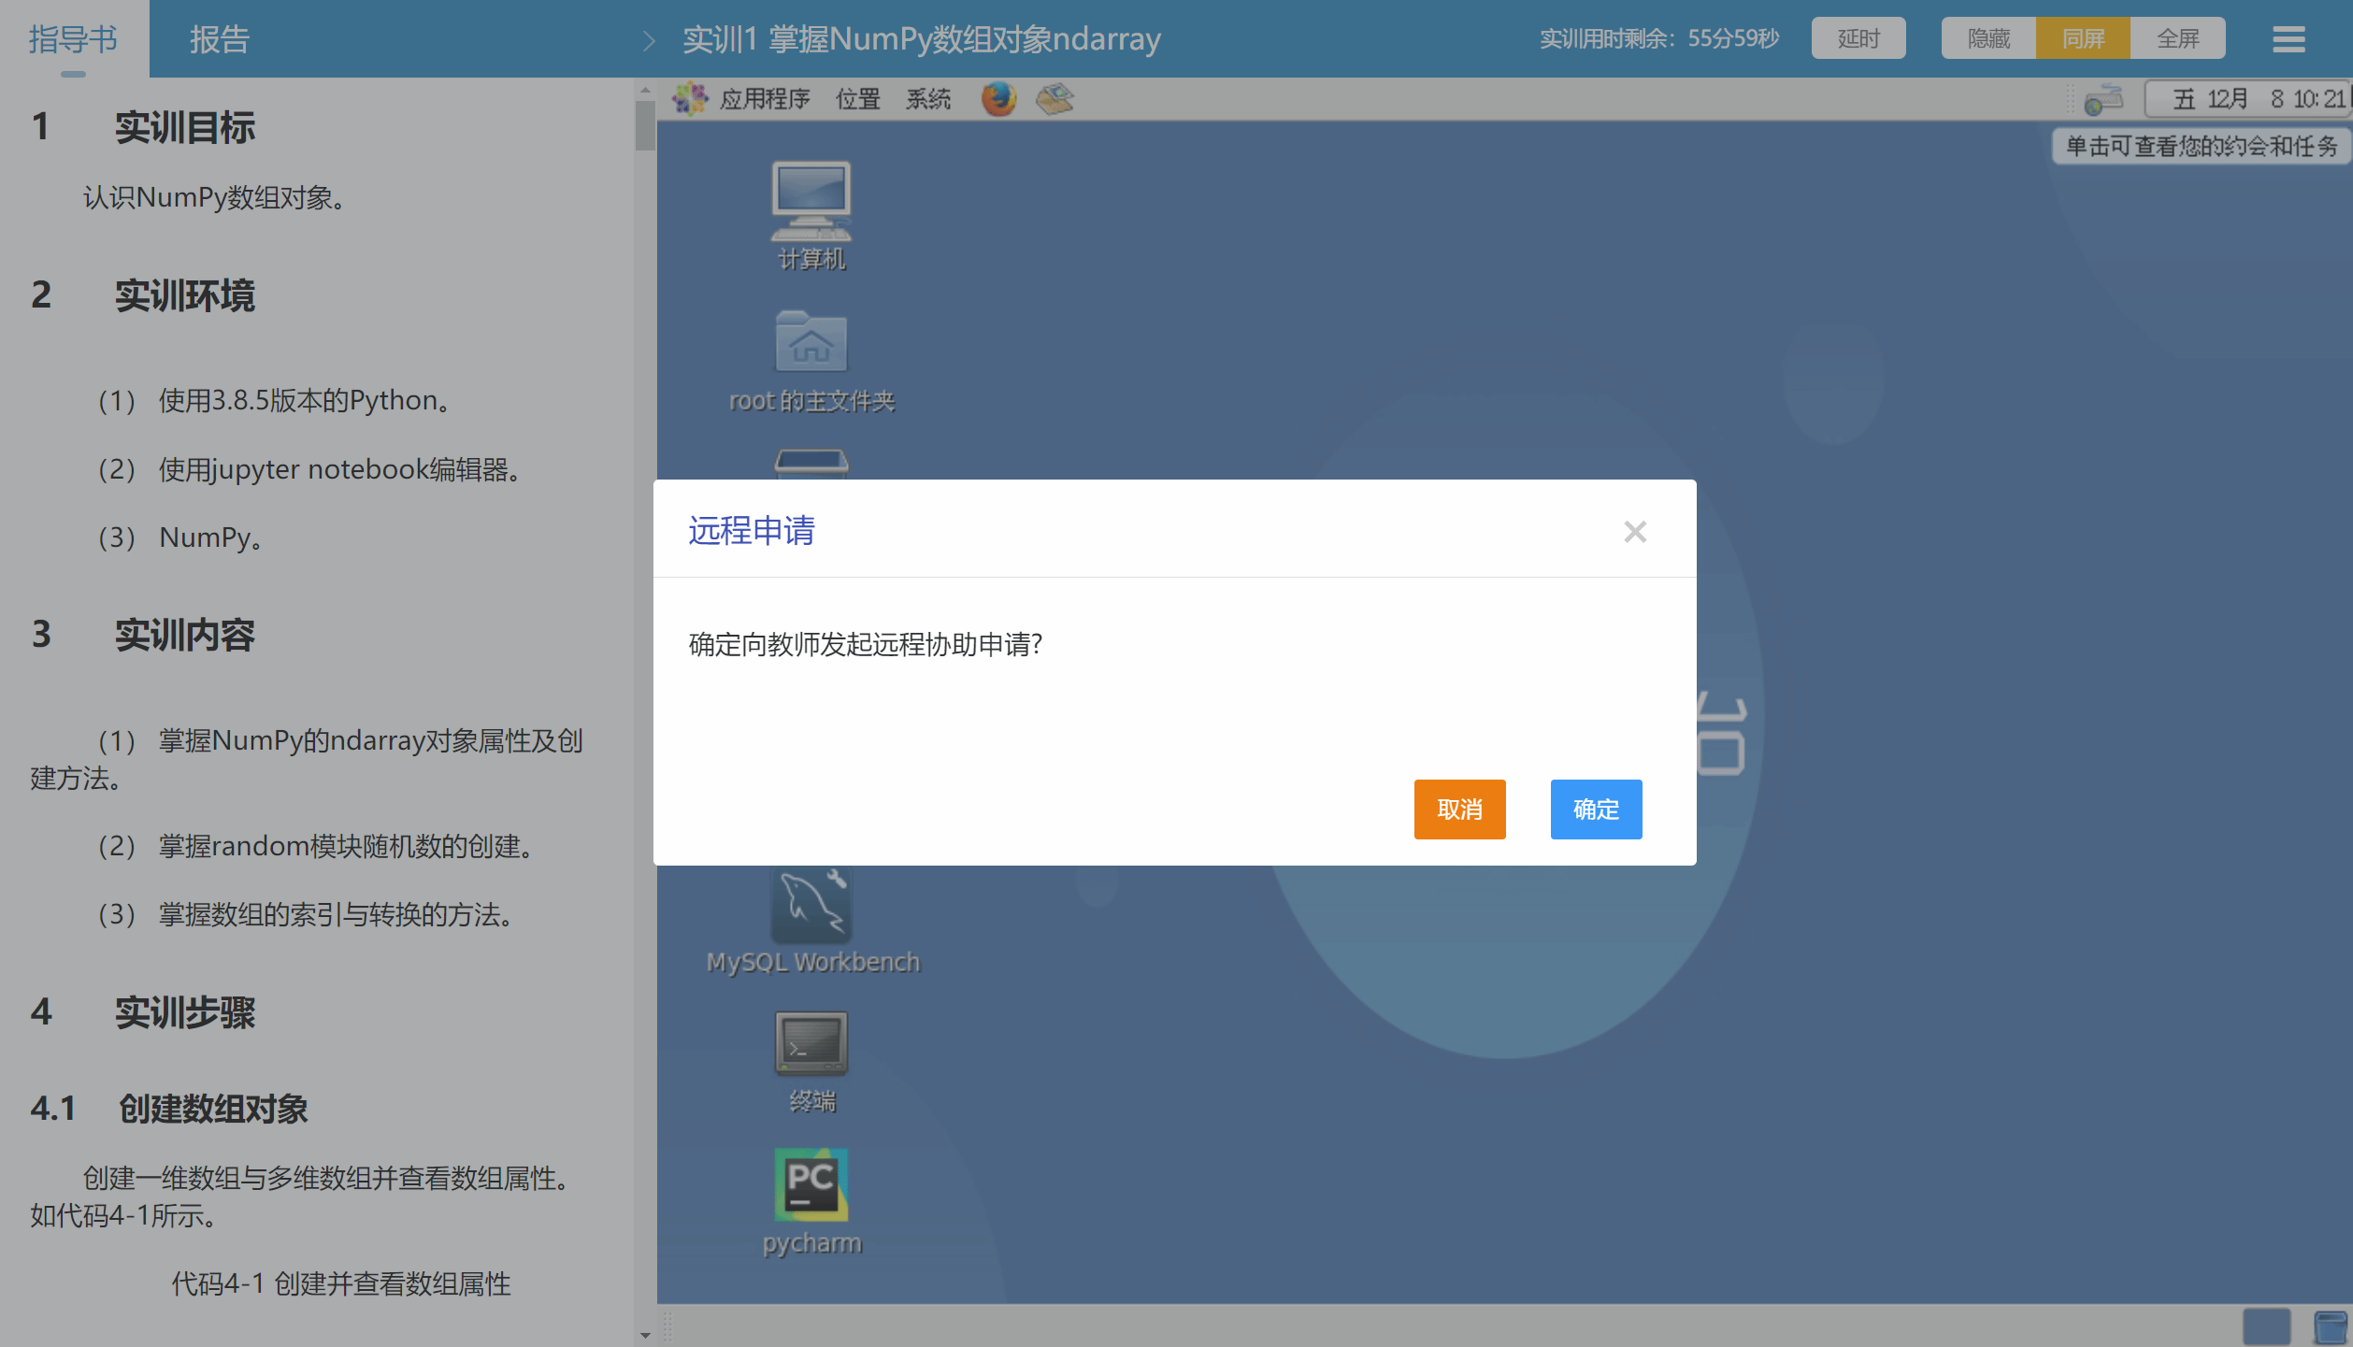Select the 指导书 tab
This screenshot has width=2353, height=1347.
click(73, 39)
